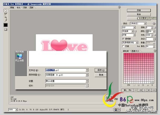Step to previous animation frame
This screenshot has height=115, width=160.
tap(140, 90)
